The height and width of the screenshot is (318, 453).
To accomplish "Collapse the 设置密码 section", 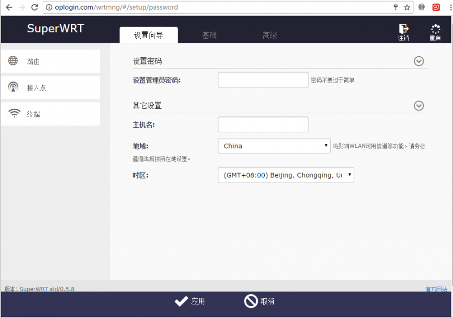I will pos(419,61).
